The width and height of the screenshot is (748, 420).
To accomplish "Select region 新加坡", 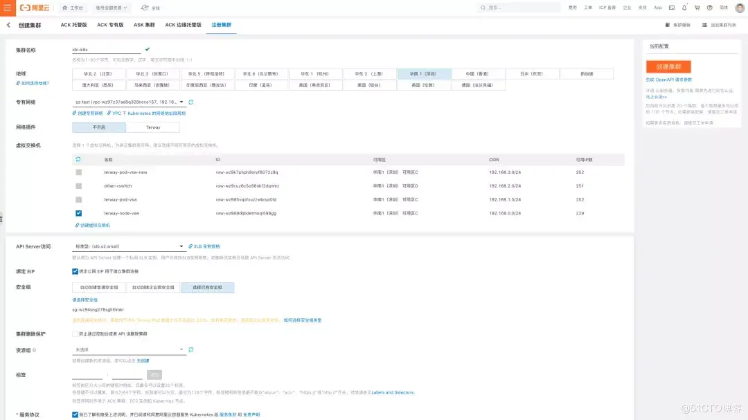I will [587, 74].
